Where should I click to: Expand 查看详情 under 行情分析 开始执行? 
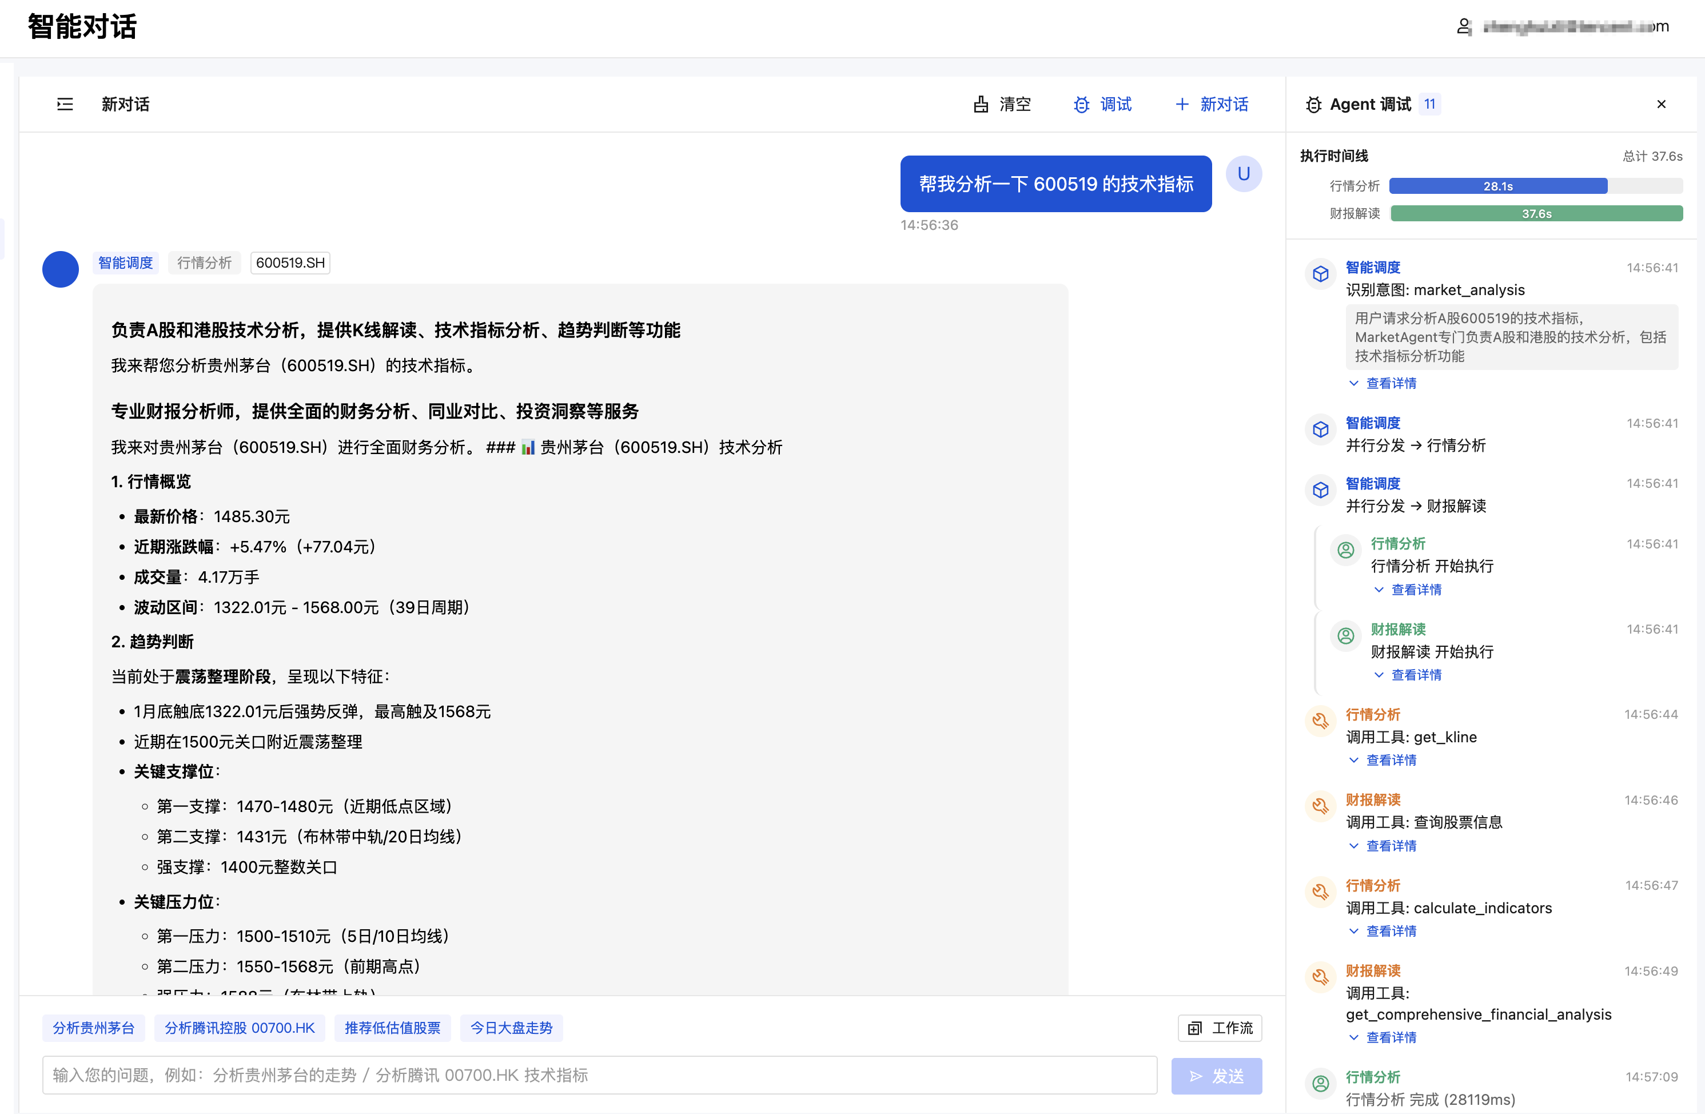pos(1408,590)
